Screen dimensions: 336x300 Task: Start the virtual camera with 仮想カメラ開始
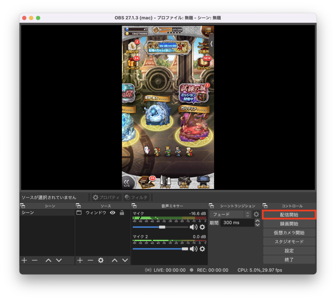[289, 233]
